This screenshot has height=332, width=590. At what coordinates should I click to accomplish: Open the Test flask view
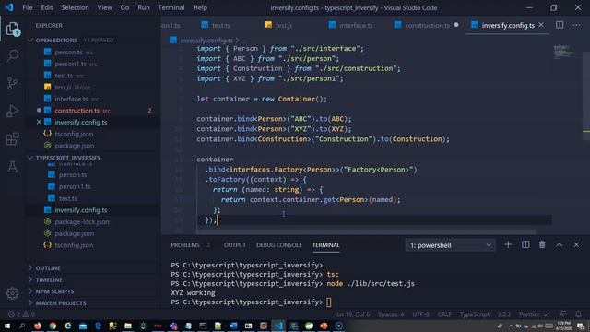click(x=12, y=167)
